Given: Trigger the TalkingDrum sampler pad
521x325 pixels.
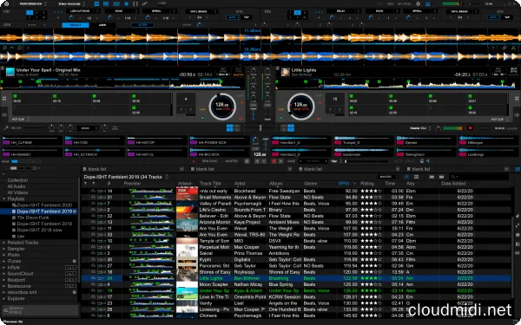Looking at the screenshot, I should (x=425, y=152).
